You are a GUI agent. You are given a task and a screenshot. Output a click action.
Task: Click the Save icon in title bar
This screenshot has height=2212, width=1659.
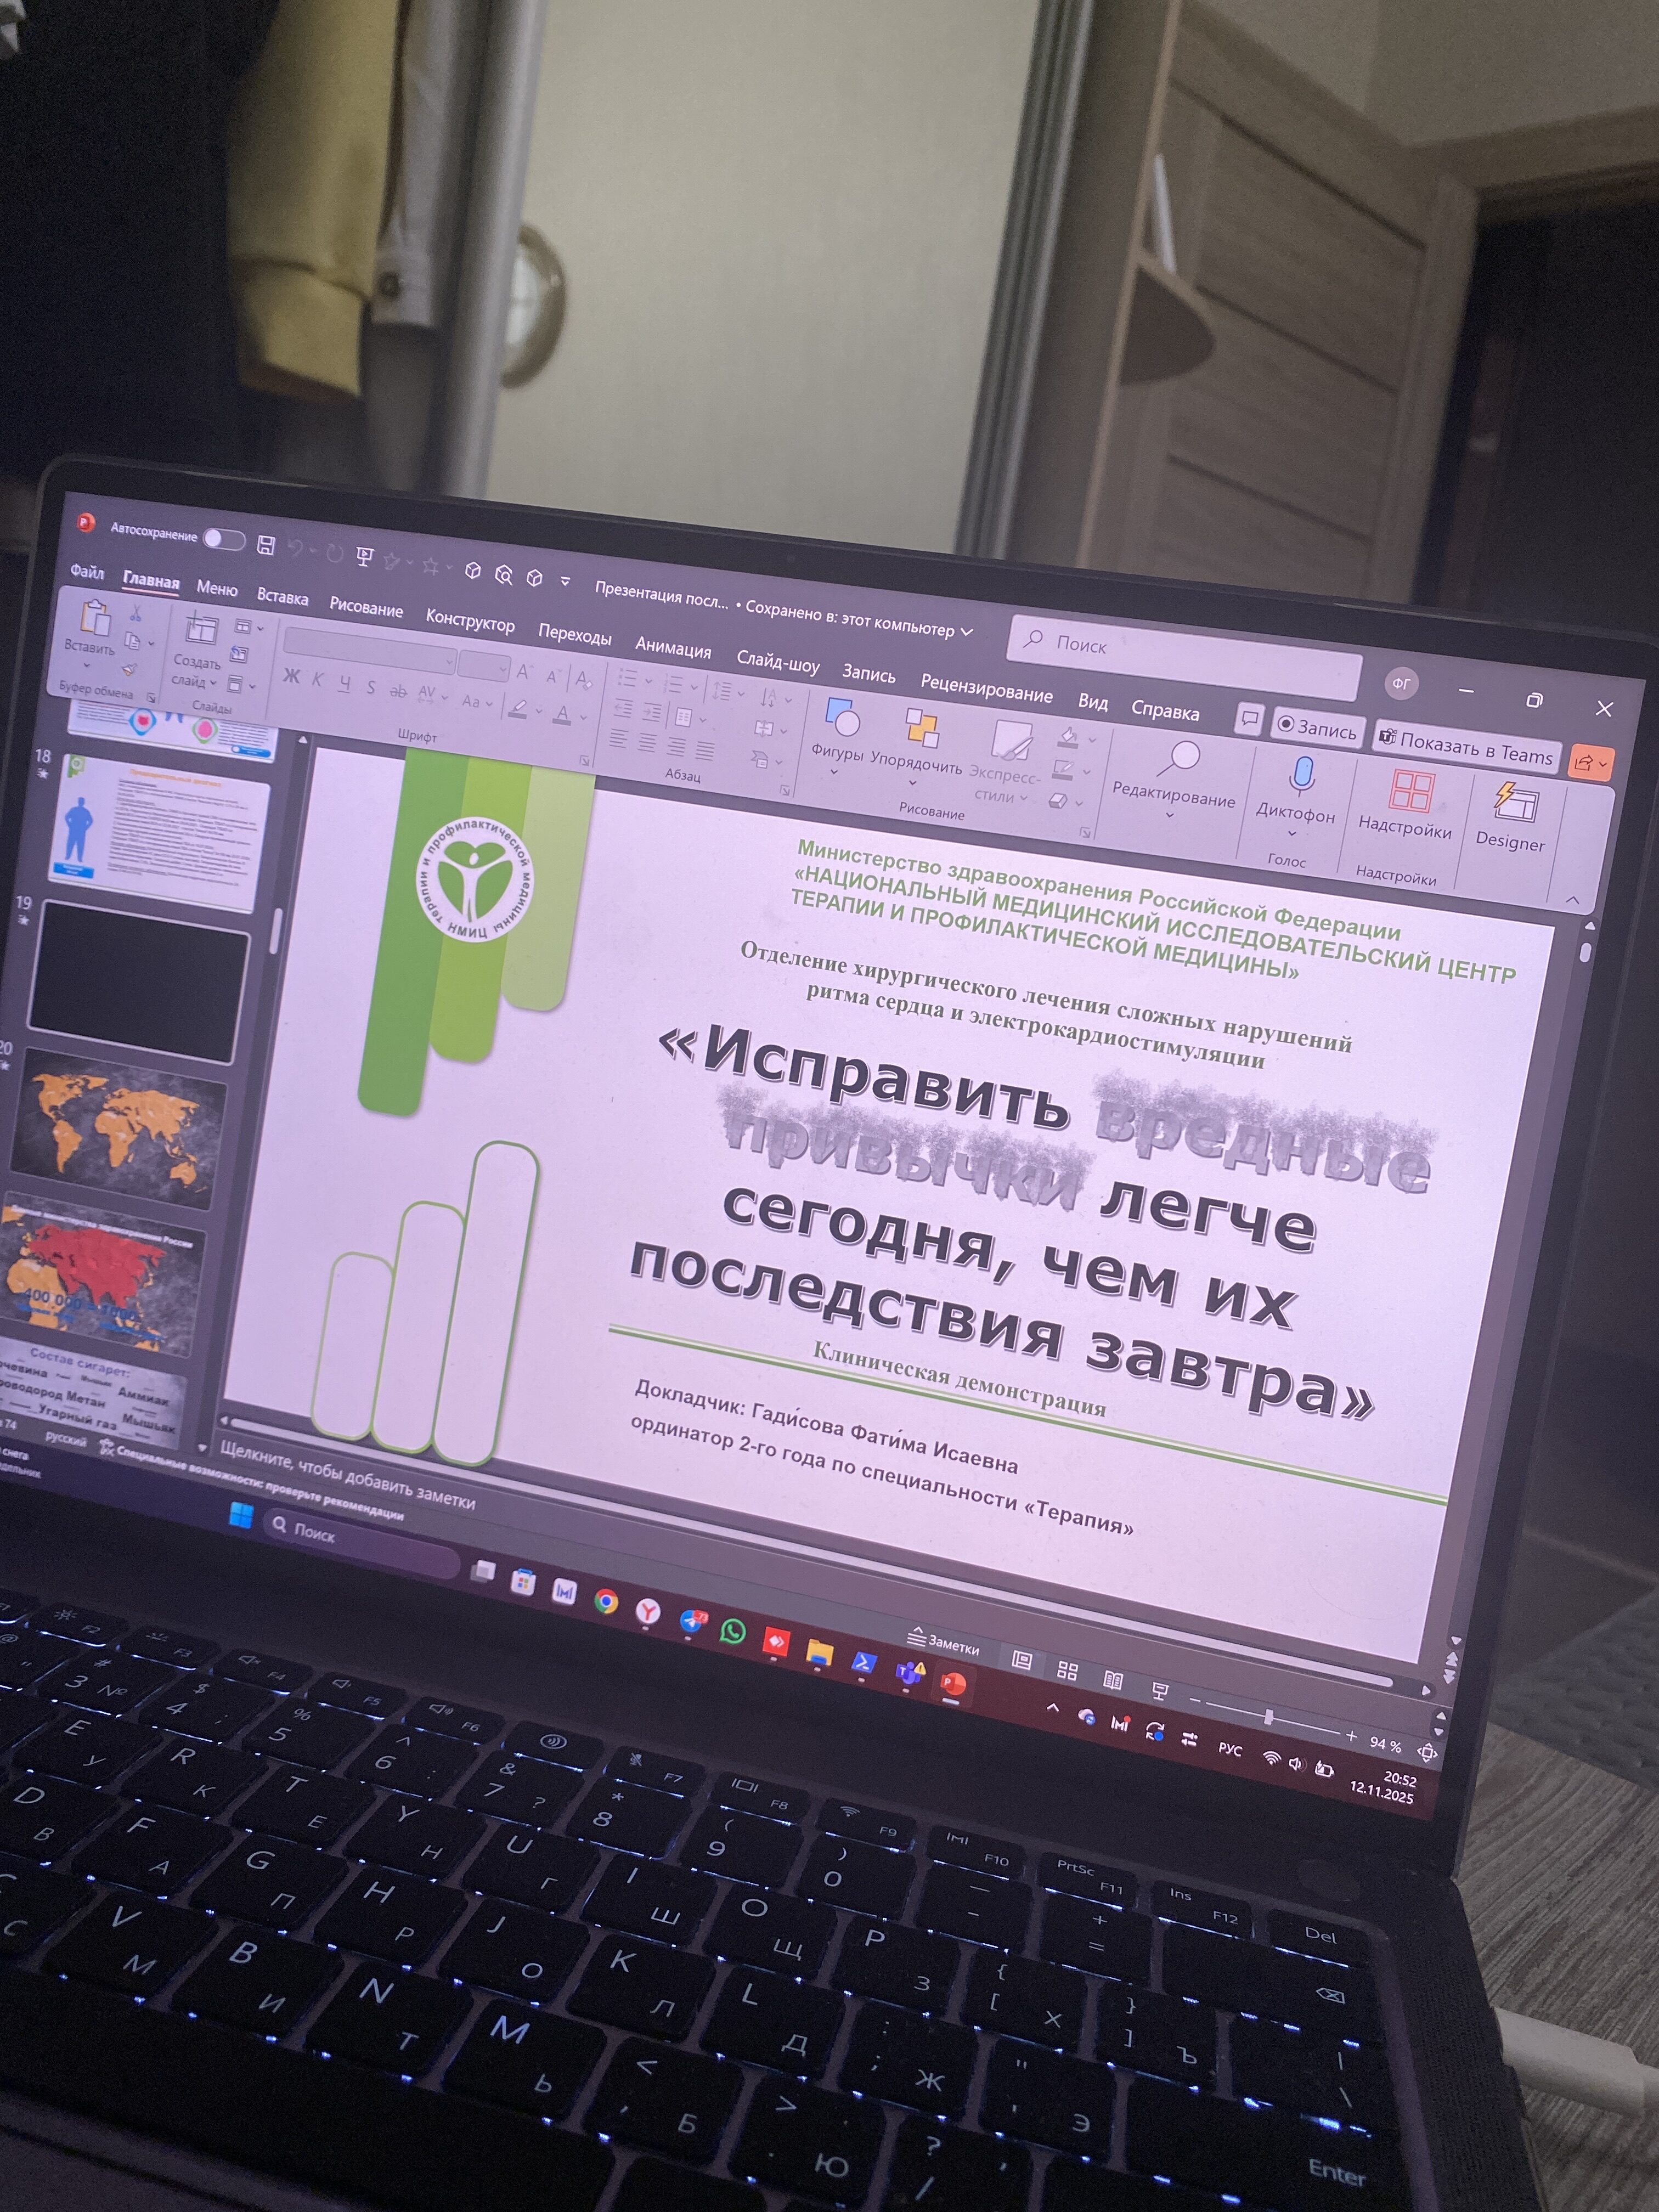click(266, 545)
